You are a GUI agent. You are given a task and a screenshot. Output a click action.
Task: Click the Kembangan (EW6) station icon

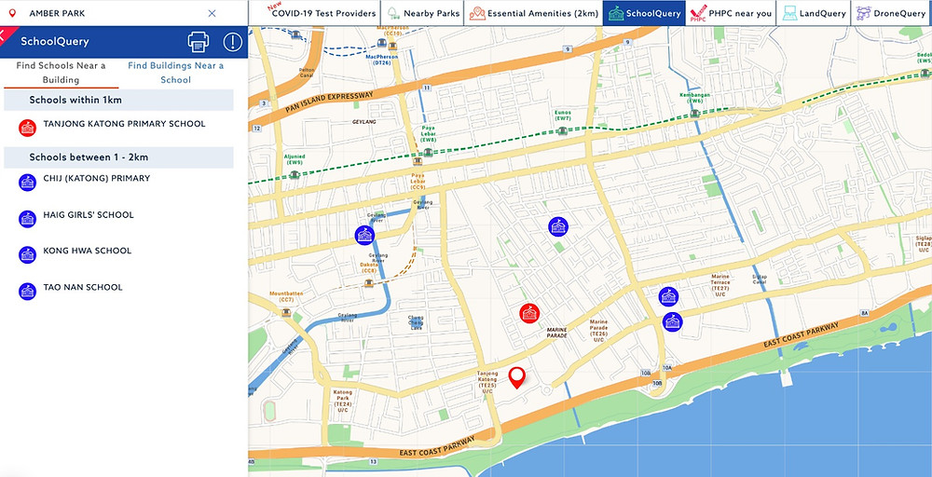(x=695, y=113)
